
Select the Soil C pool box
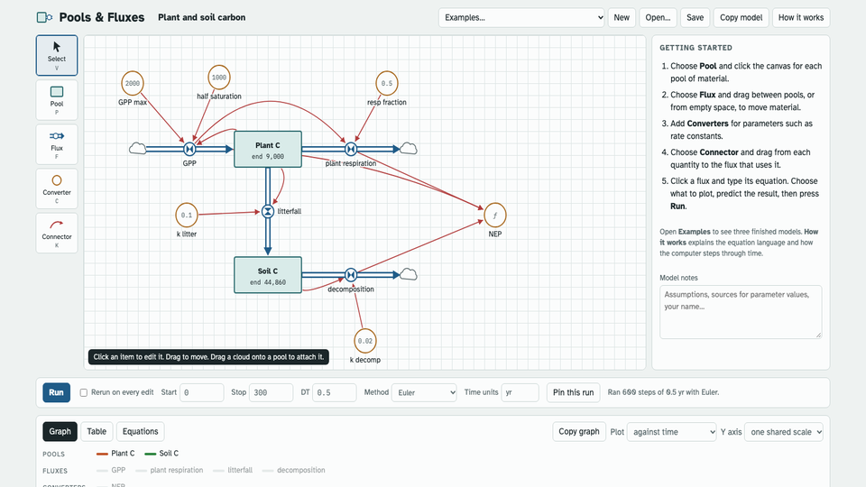[268, 275]
